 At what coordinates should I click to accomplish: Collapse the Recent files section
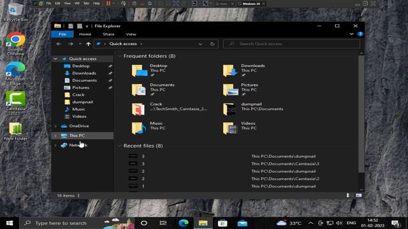coord(120,146)
